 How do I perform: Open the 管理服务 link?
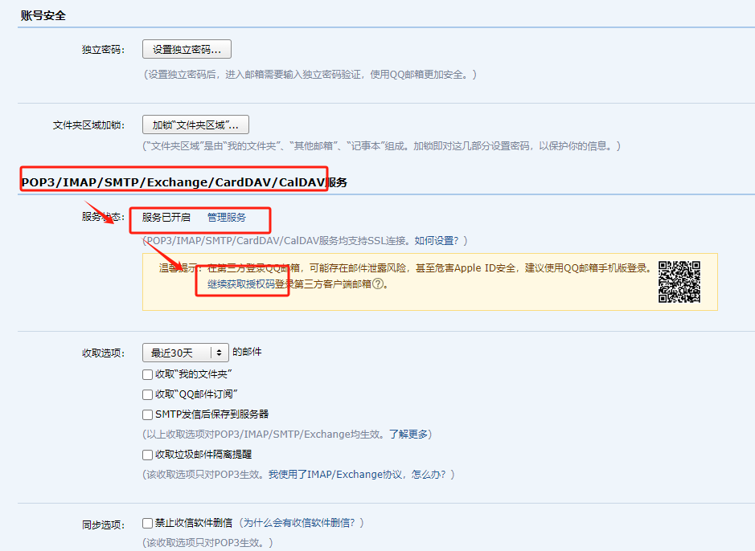click(227, 218)
